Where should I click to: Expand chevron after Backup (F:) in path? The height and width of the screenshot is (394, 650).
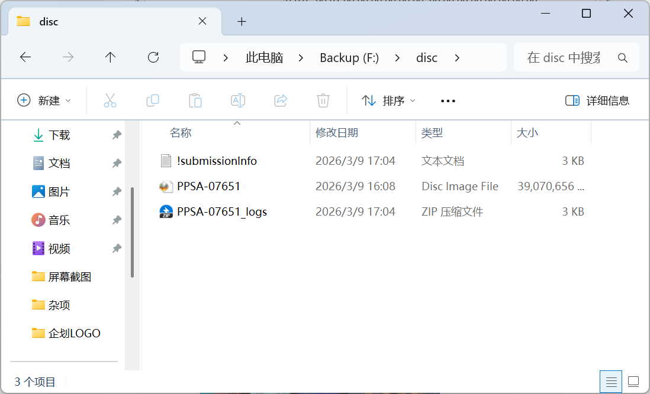(x=397, y=58)
